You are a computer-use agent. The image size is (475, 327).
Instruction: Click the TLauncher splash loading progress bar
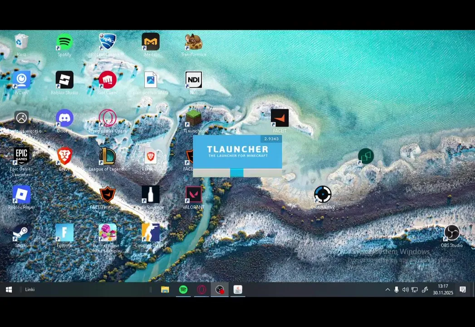pos(237,173)
